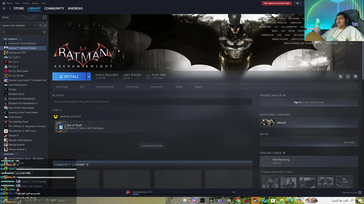Click the library search field
This screenshot has height=204, width=364.
pos(21,32)
